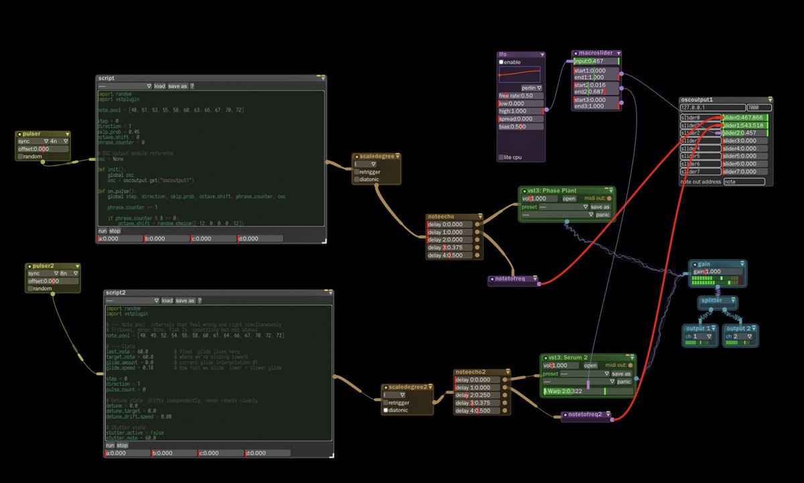
Task: Open the macroslider module menu triangle
Action: (x=618, y=53)
